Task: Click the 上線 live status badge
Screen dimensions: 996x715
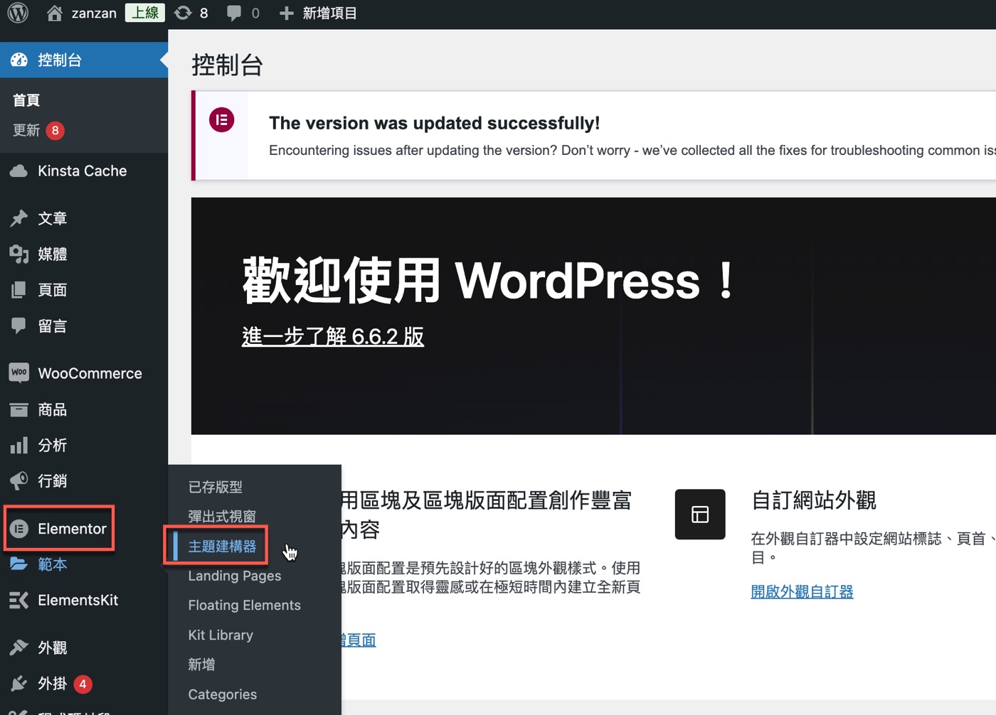Action: (x=145, y=13)
